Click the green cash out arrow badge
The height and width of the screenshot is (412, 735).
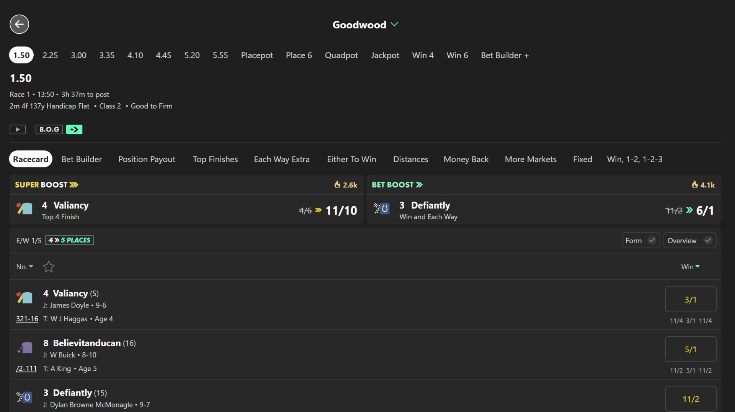(x=74, y=130)
